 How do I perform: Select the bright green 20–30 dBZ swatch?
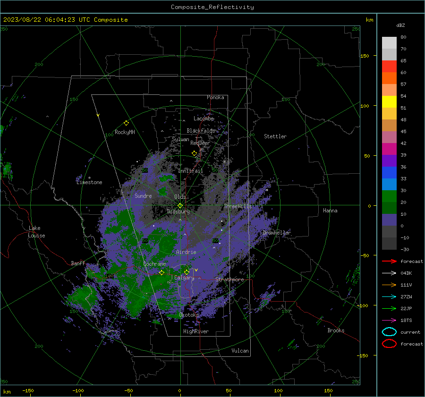pos(389,196)
